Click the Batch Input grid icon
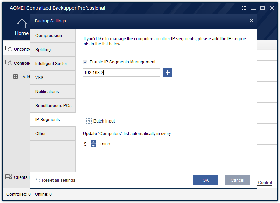280x203 pixels. click(x=89, y=121)
